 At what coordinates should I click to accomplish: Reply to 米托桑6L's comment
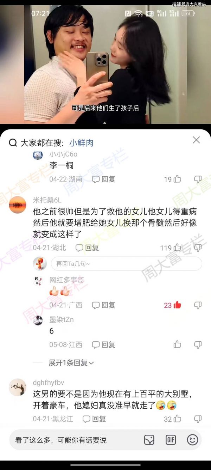click(87, 248)
